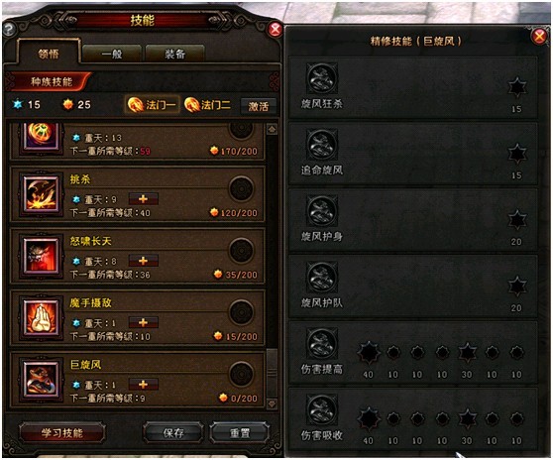Click the 学习技能 button

[x=62, y=433]
